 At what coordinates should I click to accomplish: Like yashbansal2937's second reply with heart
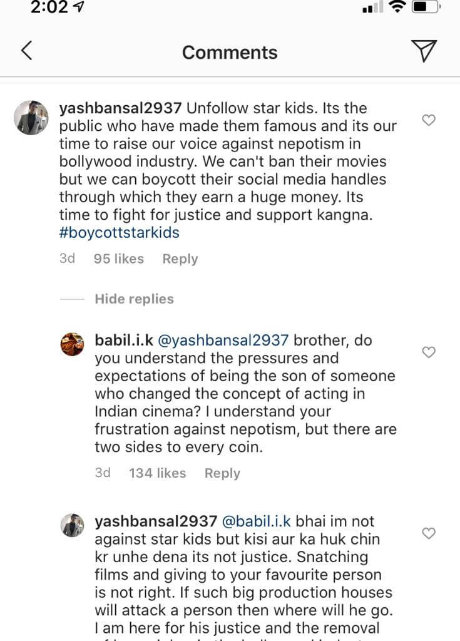(x=429, y=533)
